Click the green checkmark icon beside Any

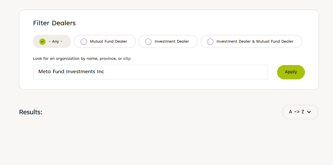coord(42,41)
